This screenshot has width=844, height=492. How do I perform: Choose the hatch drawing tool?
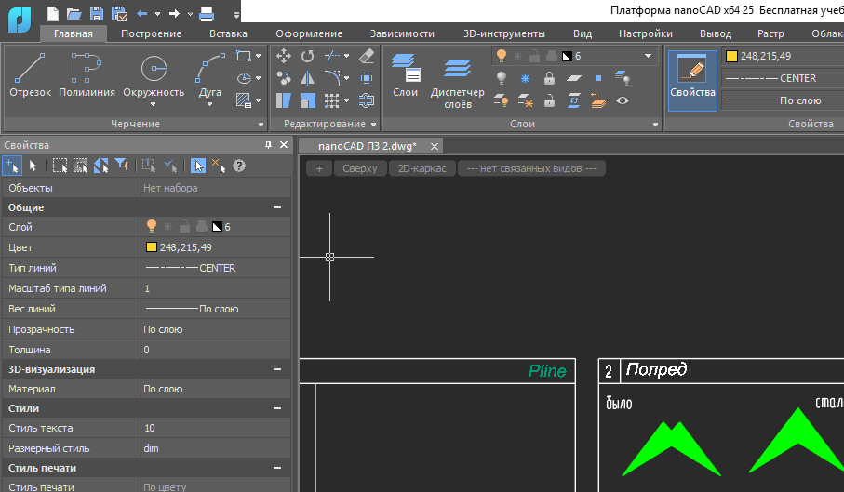pos(243,100)
